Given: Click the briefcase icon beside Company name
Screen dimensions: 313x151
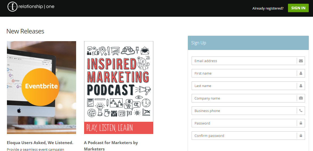Looking at the screenshot, I should coord(301,98).
